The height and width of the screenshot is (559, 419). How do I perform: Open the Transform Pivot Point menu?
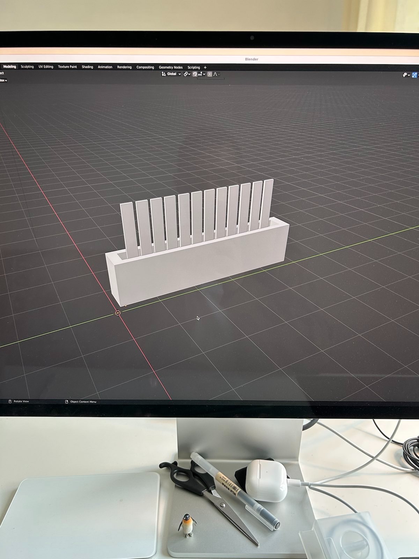click(x=187, y=74)
